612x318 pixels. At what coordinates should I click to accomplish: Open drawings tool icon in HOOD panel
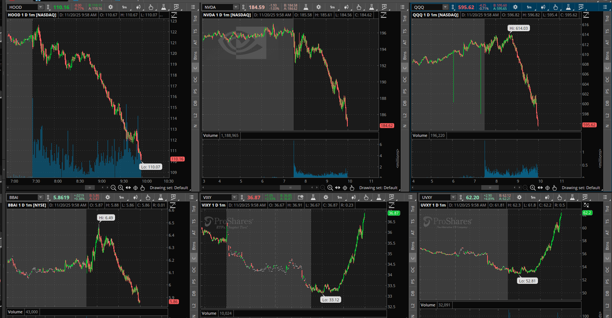pyautogui.click(x=150, y=7)
